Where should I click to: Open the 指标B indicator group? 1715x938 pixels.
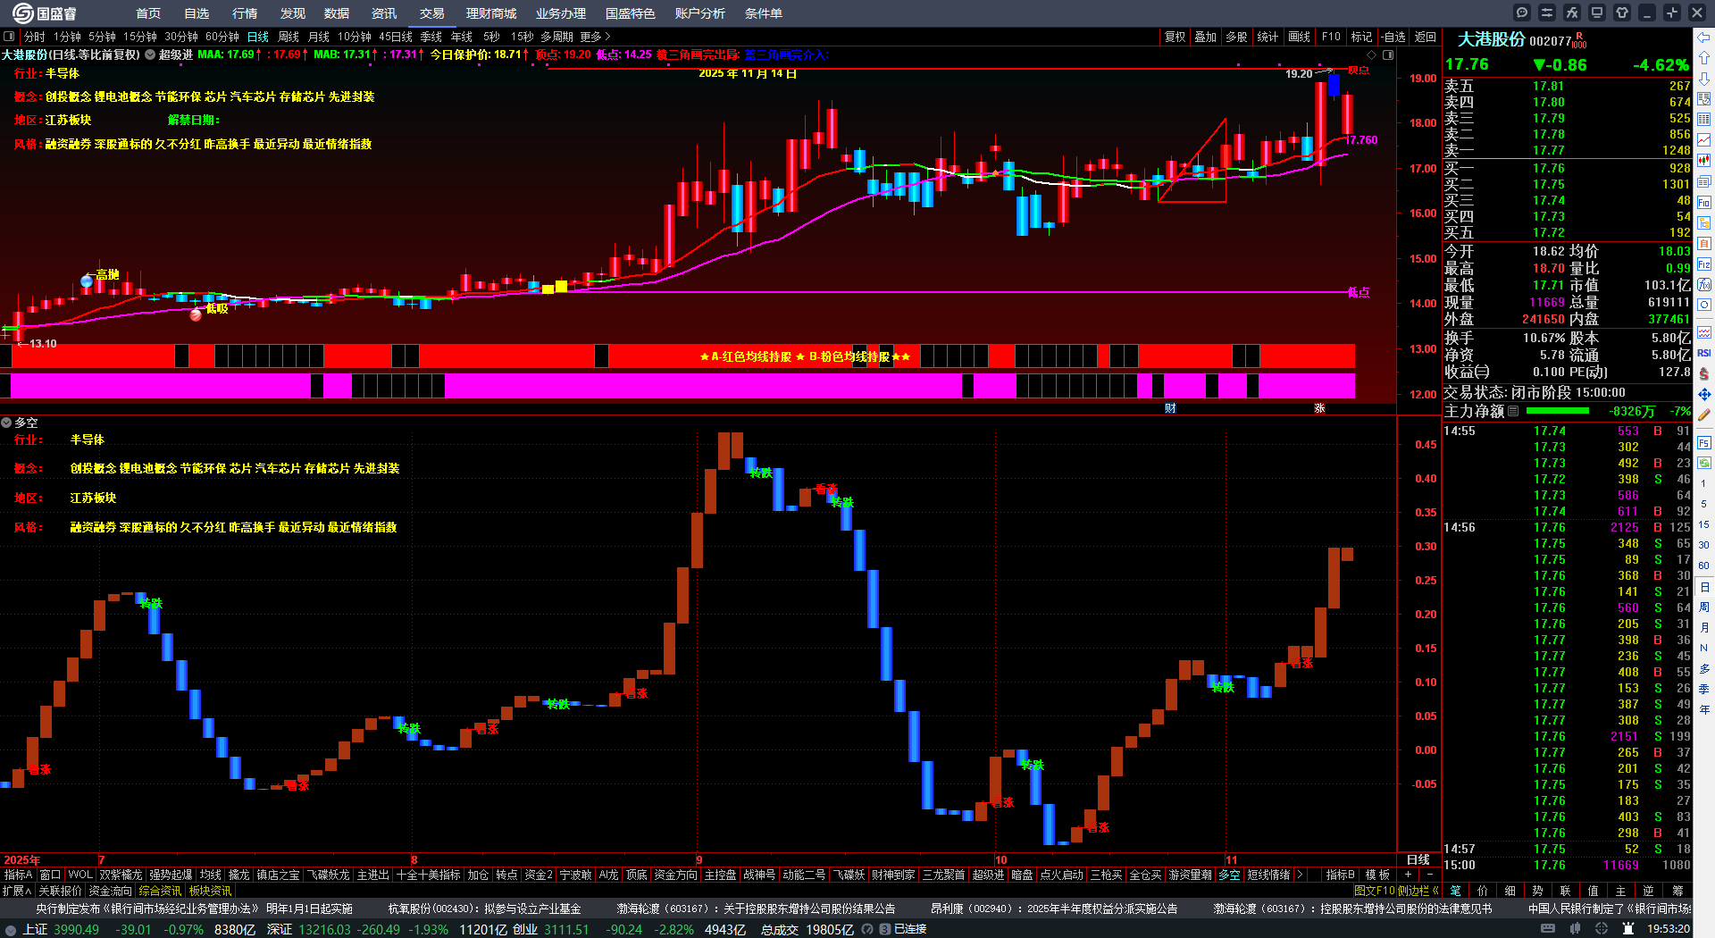[1340, 875]
